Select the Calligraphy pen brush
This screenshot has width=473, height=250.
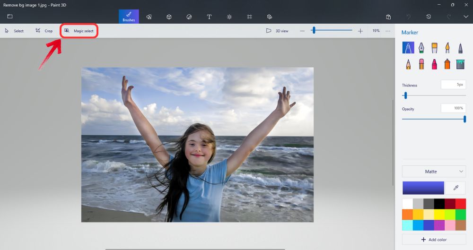pos(421,48)
